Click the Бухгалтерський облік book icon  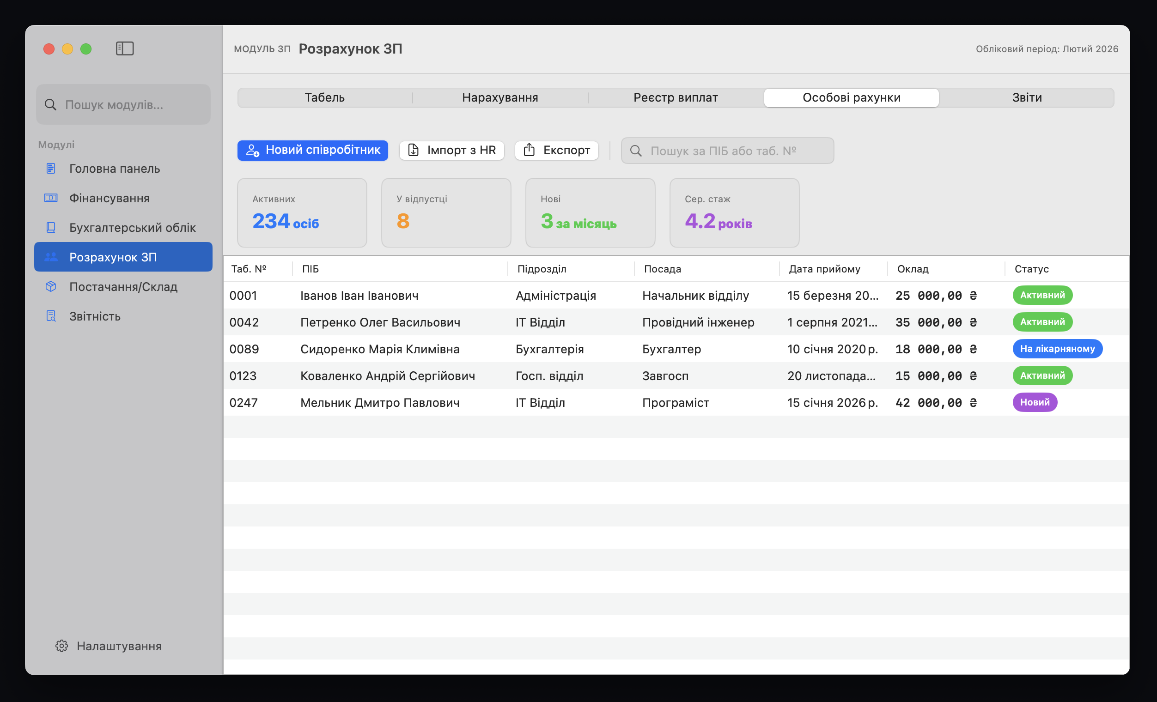51,228
